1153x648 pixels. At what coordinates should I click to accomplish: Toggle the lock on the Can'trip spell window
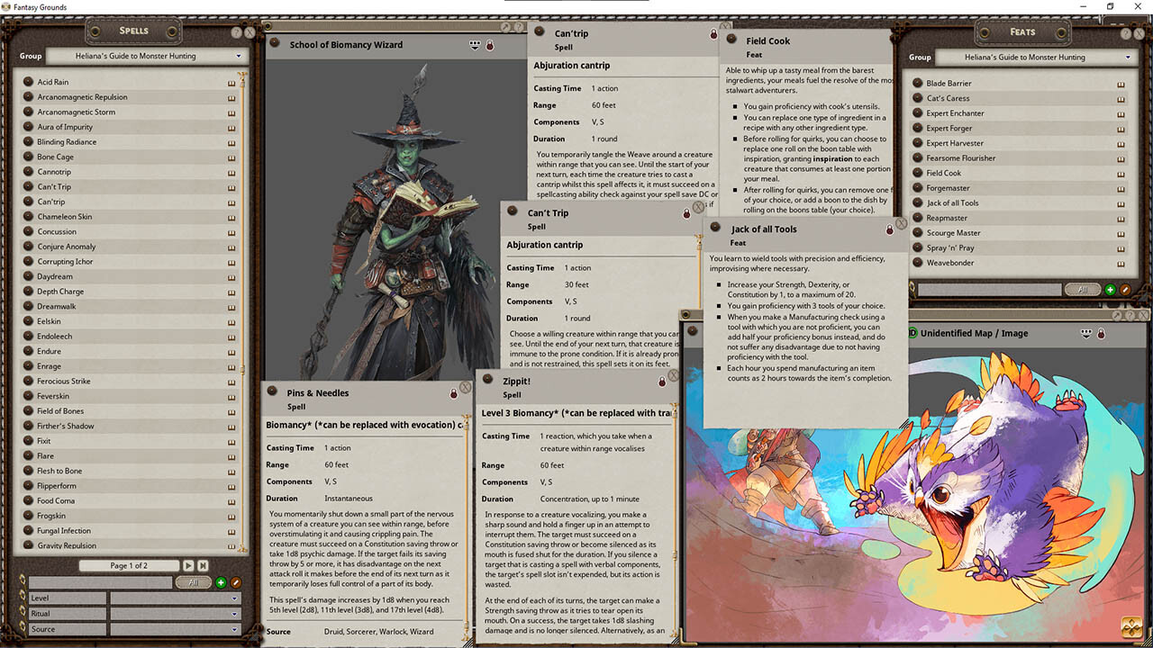(x=713, y=32)
